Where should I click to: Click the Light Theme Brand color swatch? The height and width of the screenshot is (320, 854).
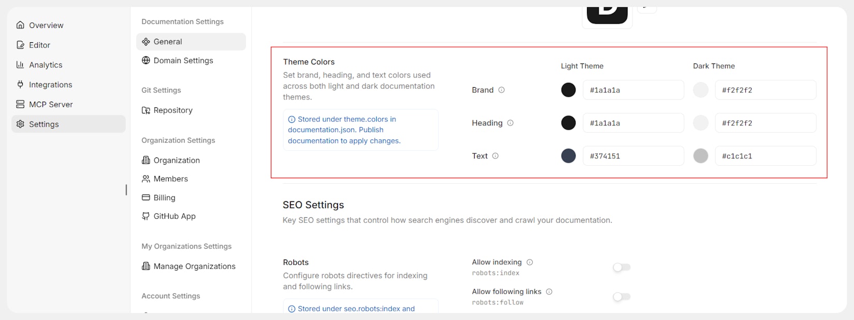[568, 90]
